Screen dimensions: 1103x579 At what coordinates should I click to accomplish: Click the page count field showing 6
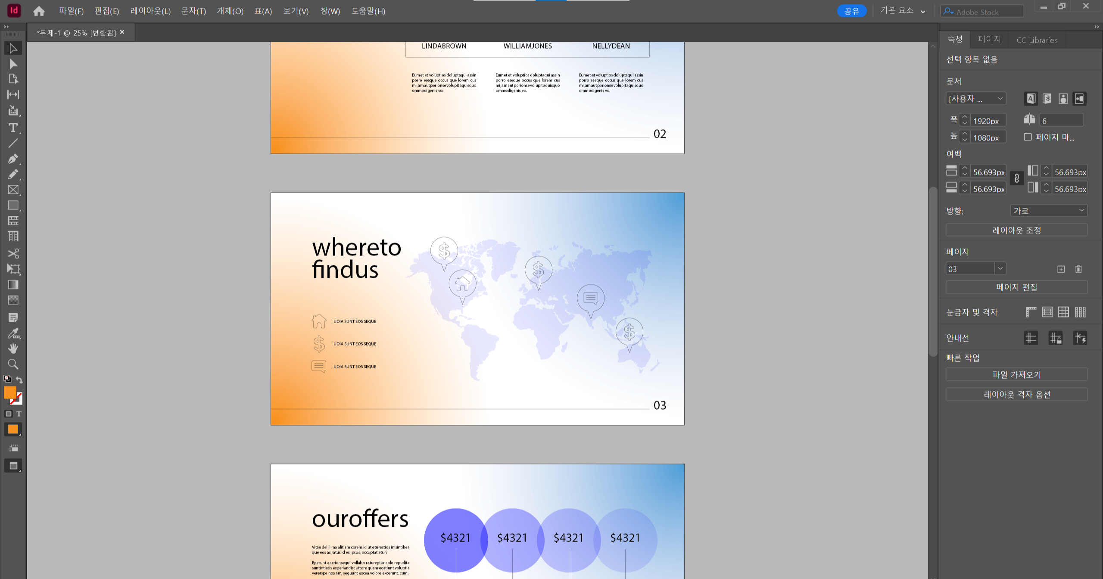click(x=1061, y=120)
